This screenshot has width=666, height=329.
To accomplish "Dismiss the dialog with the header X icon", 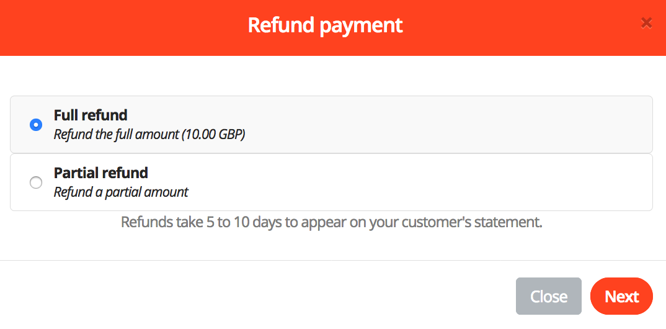I will click(646, 24).
